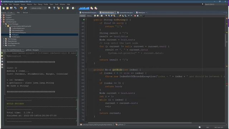This screenshot has height=129, width=229.
Task: Toggle History view button in editor
Action: (89, 16)
